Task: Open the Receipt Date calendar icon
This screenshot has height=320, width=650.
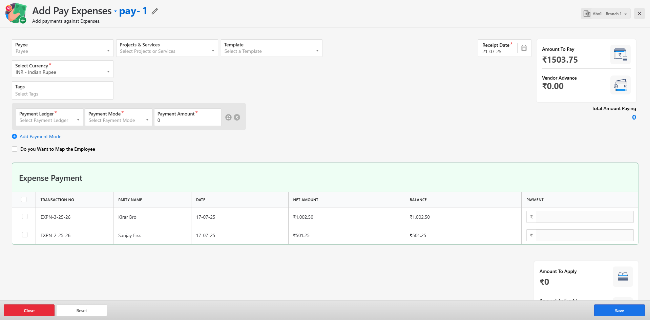Action: (x=524, y=48)
